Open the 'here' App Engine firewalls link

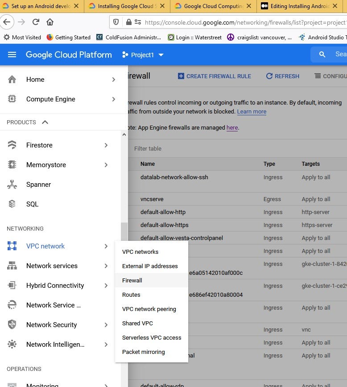coord(232,128)
